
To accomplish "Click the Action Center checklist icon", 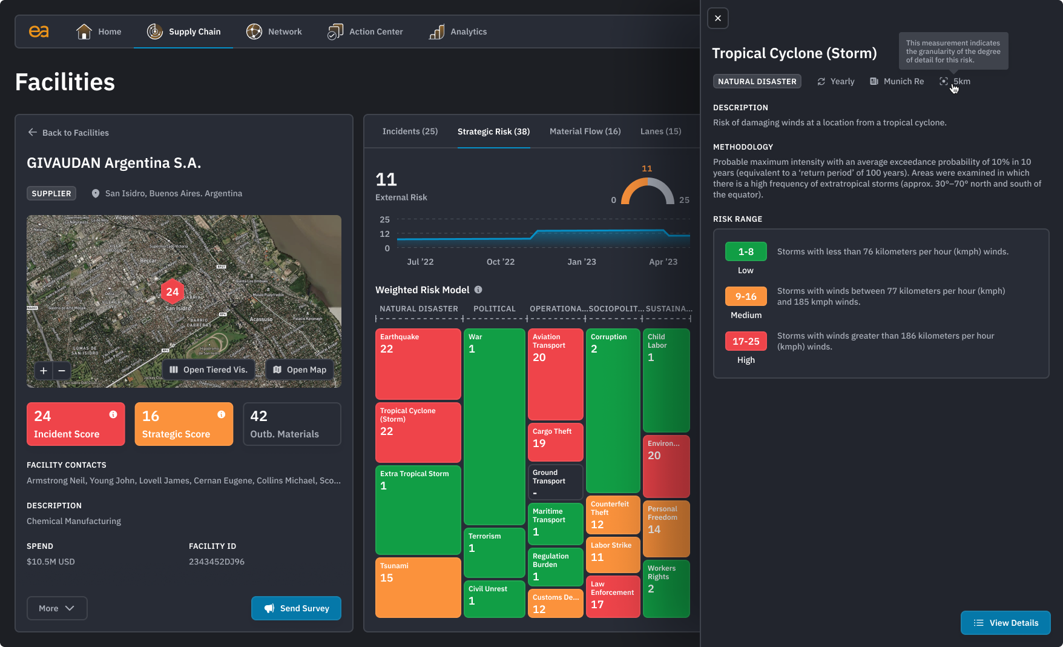I will click(x=335, y=32).
